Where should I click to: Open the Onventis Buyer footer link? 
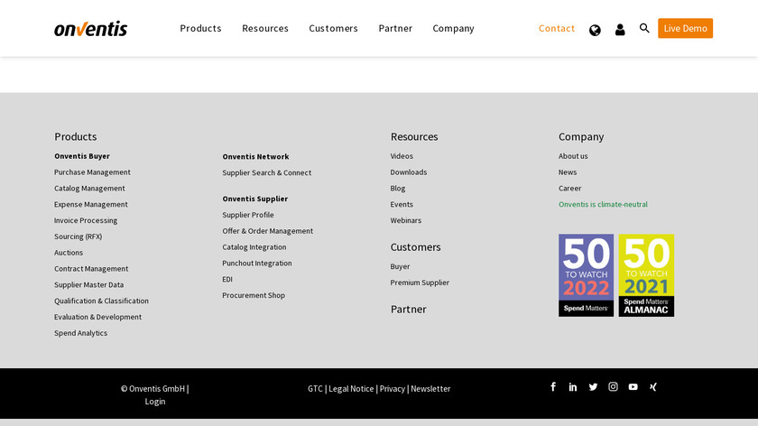(x=82, y=156)
